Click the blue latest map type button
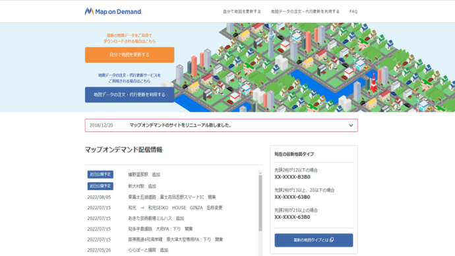455x256 pixels. tap(314, 240)
